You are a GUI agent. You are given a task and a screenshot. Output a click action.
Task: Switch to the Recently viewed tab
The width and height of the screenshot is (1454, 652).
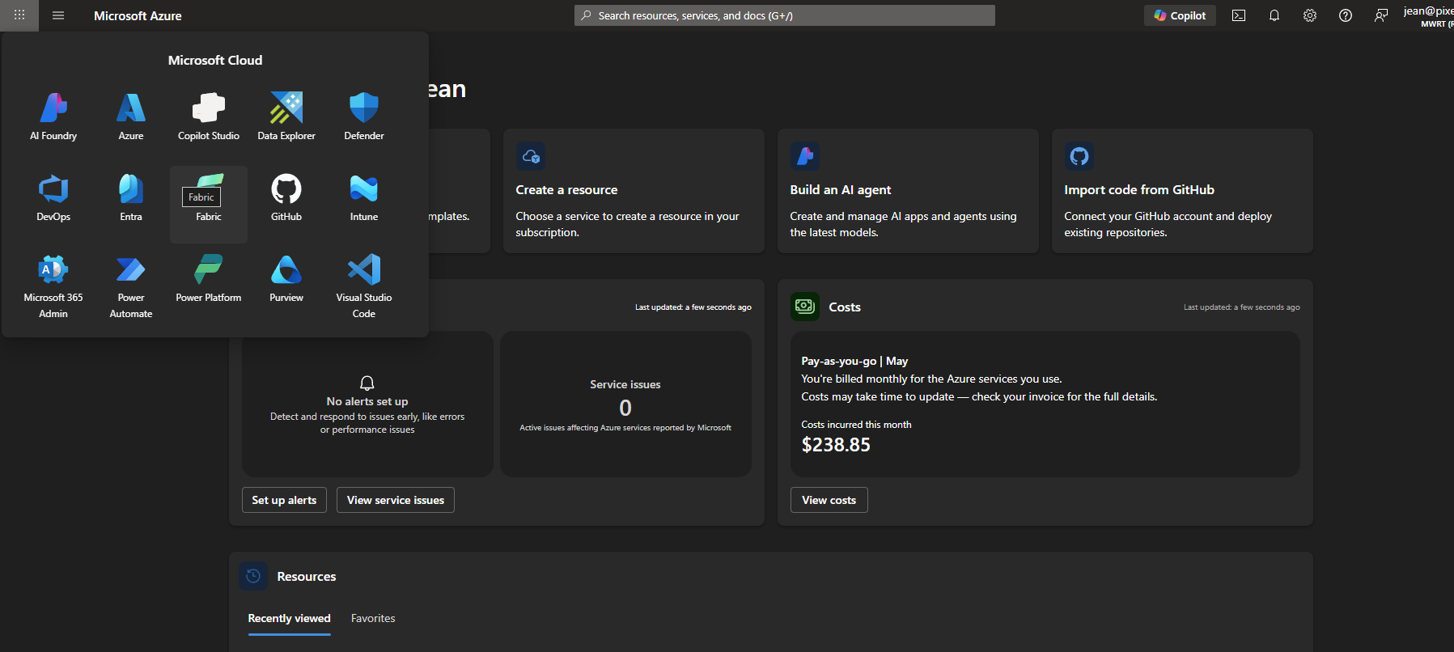[x=290, y=619]
